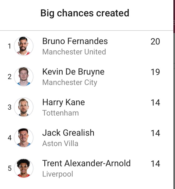175x189 pixels.
Task: Select Bruno Fernandes's value of 20
Action: coord(155,41)
